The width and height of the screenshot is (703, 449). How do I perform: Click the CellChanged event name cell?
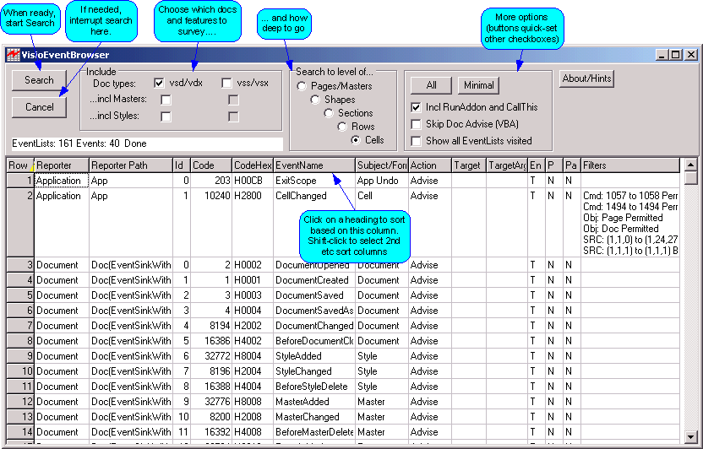pyautogui.click(x=313, y=223)
